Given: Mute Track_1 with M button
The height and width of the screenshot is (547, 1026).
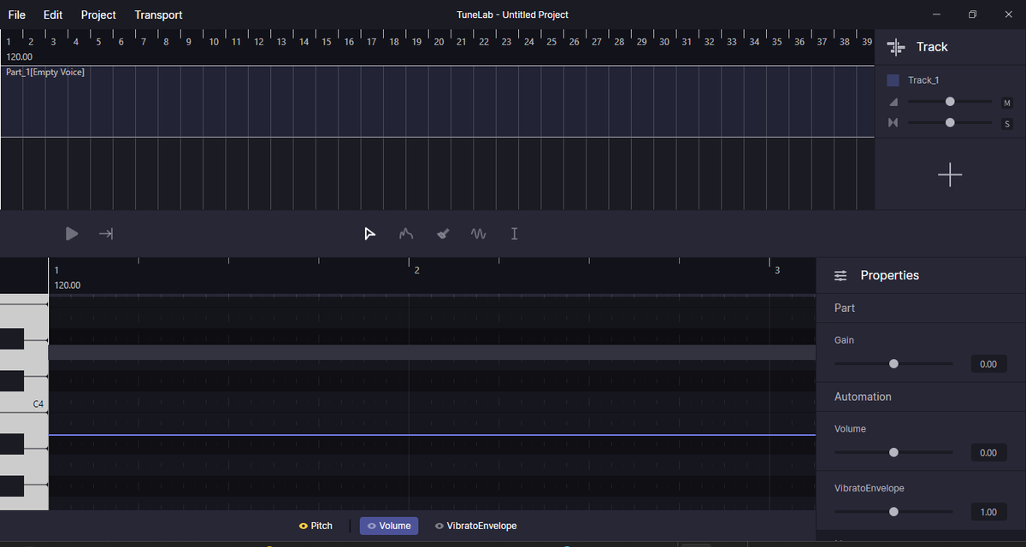Looking at the screenshot, I should click(x=1007, y=103).
